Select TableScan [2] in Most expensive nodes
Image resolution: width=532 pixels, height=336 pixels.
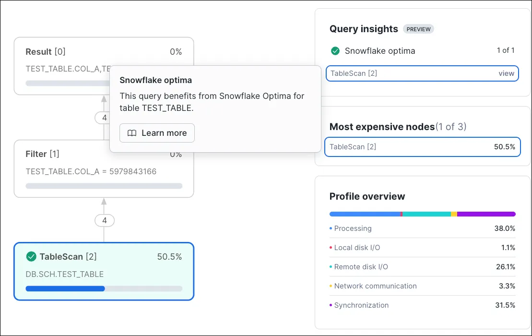coord(422,147)
